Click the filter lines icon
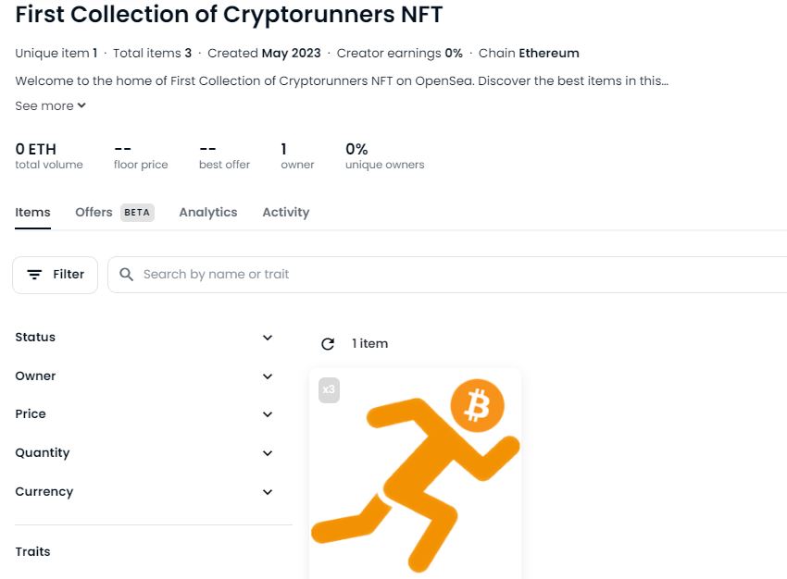Image resolution: width=787 pixels, height=579 pixels. tap(34, 275)
